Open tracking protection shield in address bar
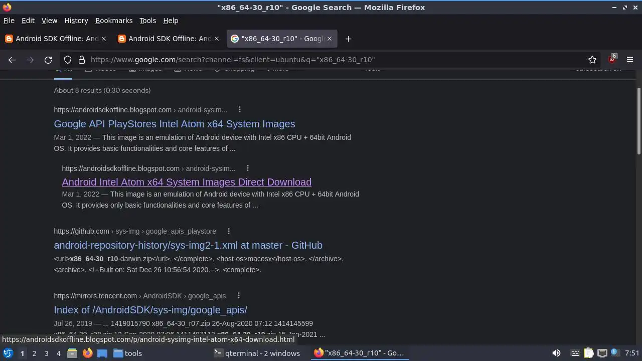642x361 pixels. click(x=68, y=60)
